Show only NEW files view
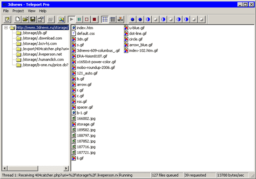The width and height of the screenshot is (256, 179). pyautogui.click(x=120, y=20)
